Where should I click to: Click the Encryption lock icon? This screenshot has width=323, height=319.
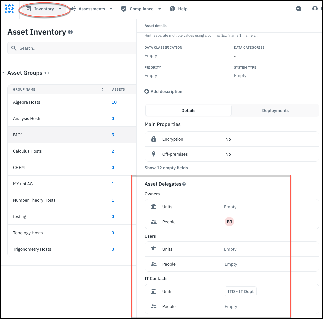coord(154,139)
